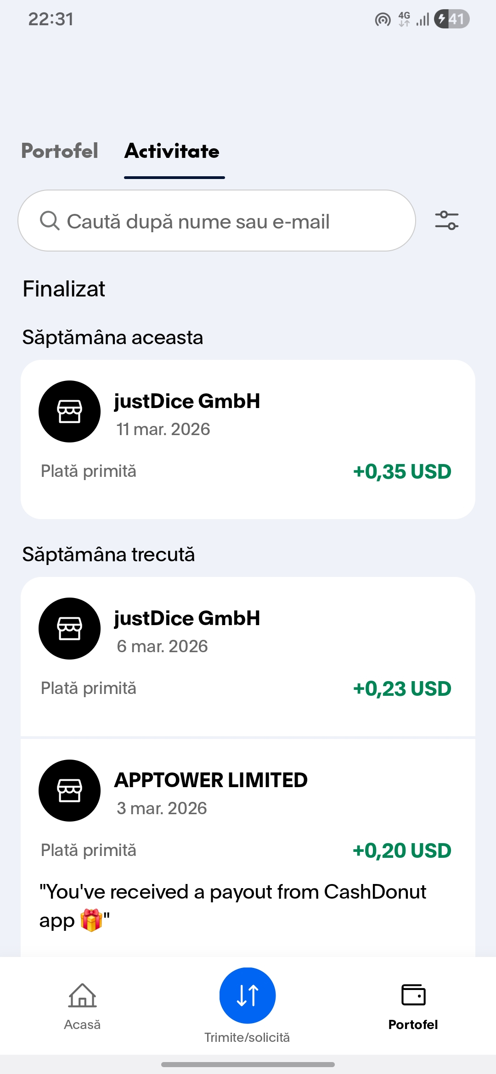The height and width of the screenshot is (1074, 496).
Task: Tap the "Săptămâna aceasta" section header
Action: (113, 337)
